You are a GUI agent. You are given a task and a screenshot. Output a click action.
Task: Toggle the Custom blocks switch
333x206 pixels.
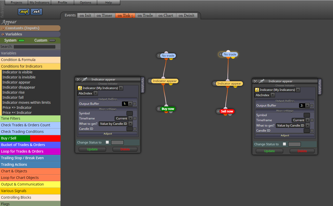pos(52,40)
